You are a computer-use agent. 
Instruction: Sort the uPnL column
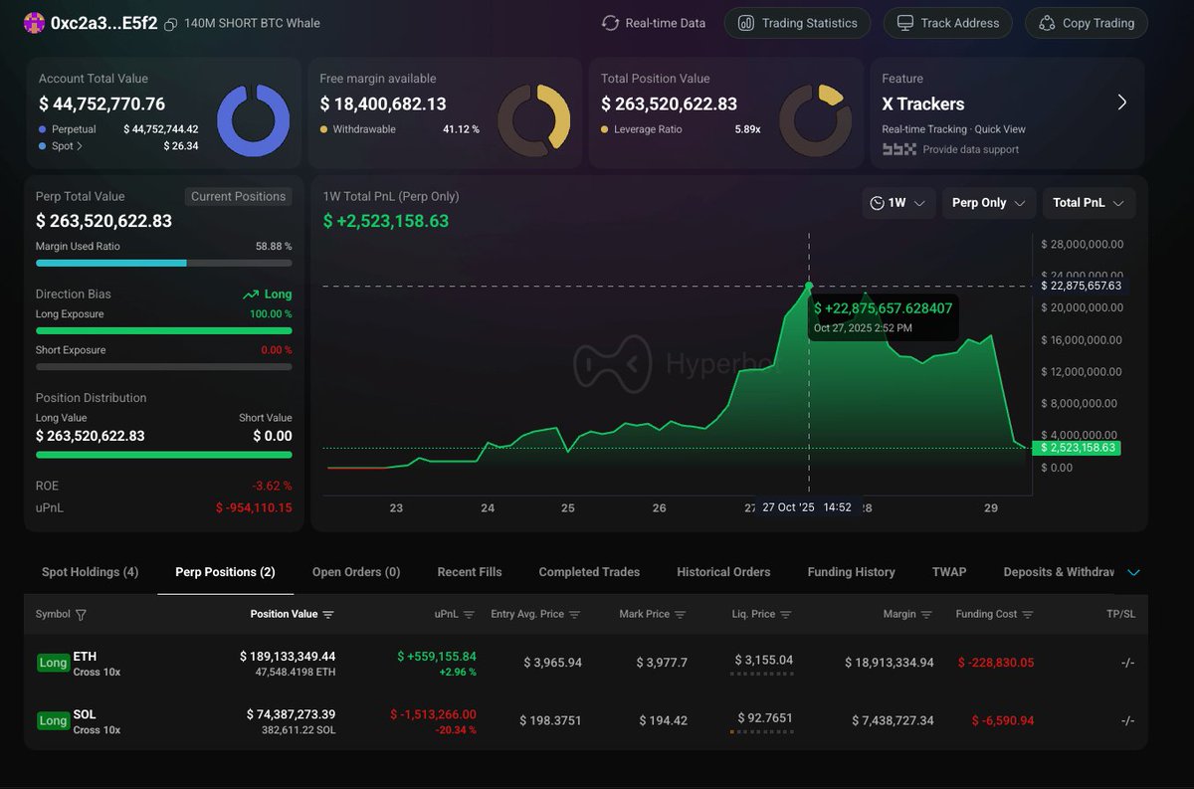[469, 615]
